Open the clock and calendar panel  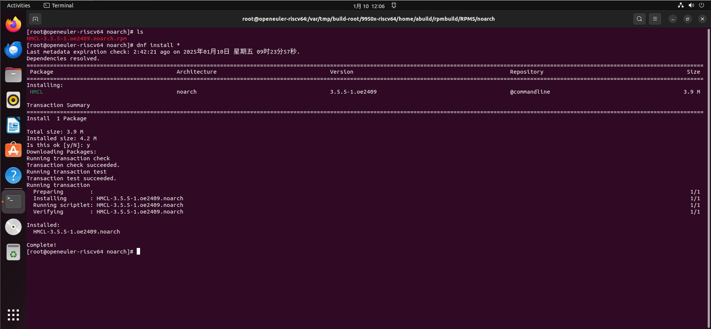(x=369, y=6)
